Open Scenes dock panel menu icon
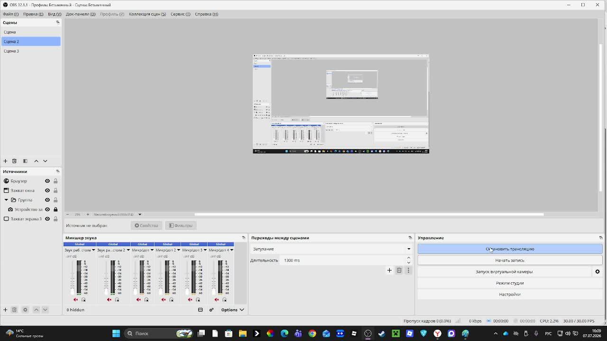 [58, 22]
